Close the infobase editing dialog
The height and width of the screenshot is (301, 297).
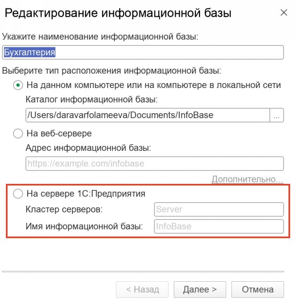tap(284, 13)
